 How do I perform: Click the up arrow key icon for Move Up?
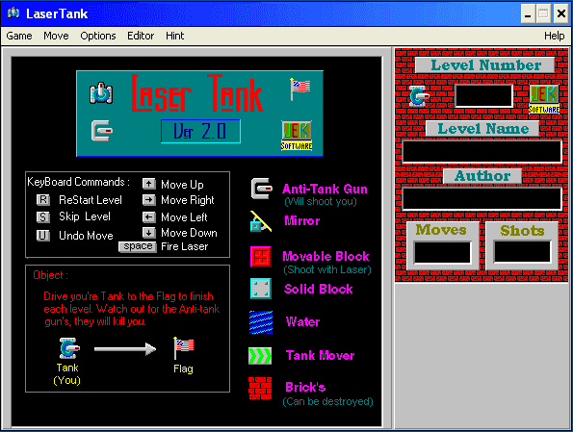[x=148, y=184]
